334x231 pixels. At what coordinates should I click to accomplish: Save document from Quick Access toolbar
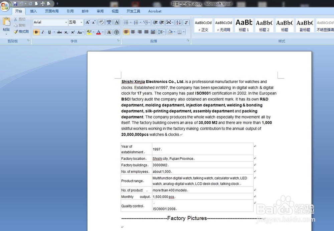click(15, 4)
